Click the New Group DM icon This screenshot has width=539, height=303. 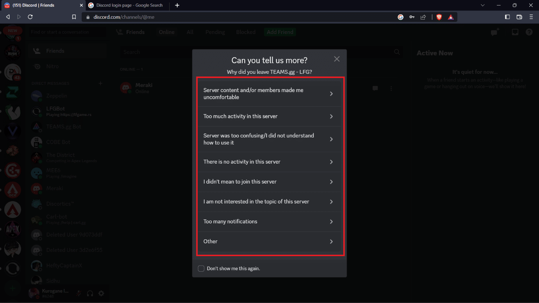click(495, 32)
